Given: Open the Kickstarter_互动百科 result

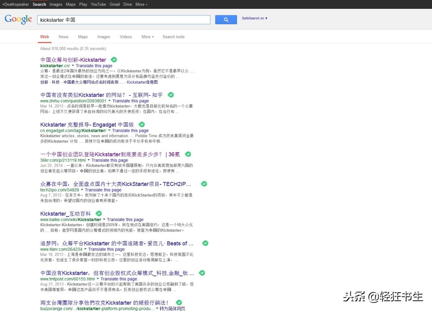Looking at the screenshot, I should 65,214.
